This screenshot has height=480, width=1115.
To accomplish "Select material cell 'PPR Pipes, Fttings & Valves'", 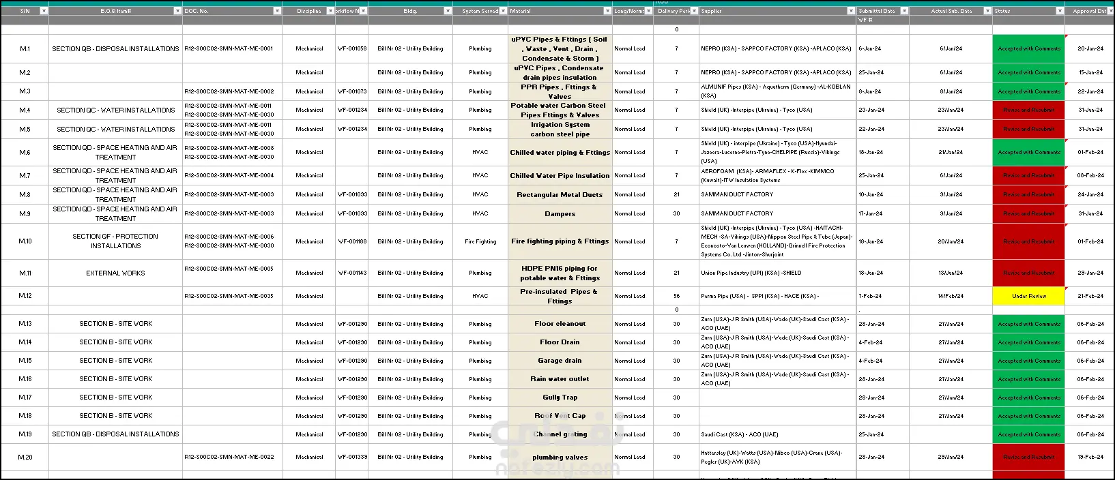I will point(560,91).
